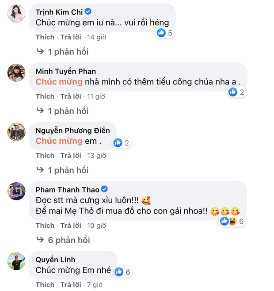Click the like reaction icon on Minh Tuyền Phan's comment
This screenshot has width=274, height=291.
click(232, 92)
